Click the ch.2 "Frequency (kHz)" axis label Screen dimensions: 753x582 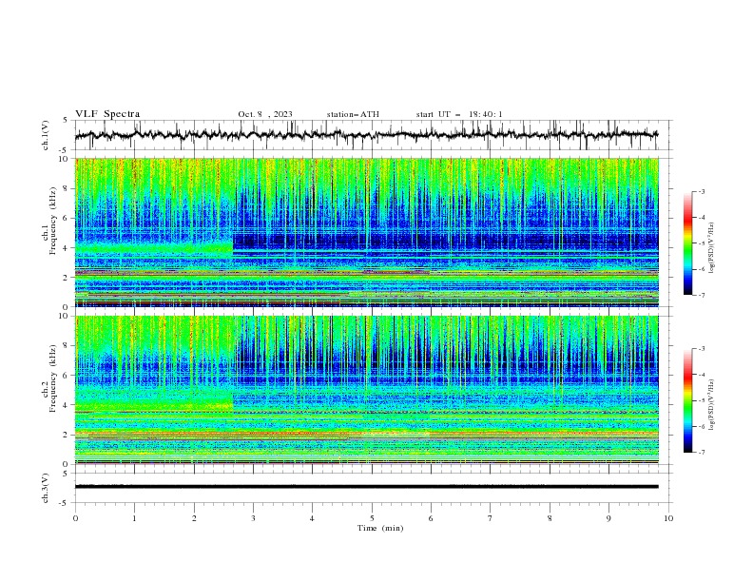(53, 378)
